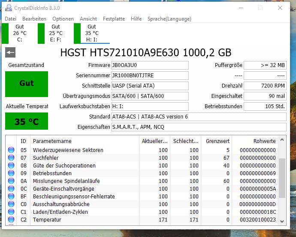Open the Festplatte menu
296x237 pixels.
114,19
